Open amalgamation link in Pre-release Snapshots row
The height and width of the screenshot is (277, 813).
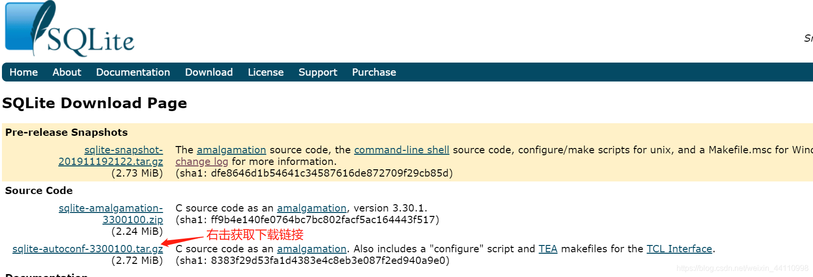[231, 150]
